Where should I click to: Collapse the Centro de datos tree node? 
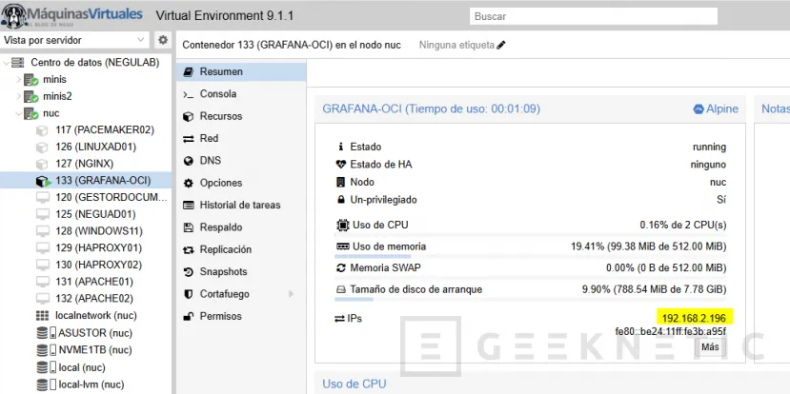click(x=6, y=63)
